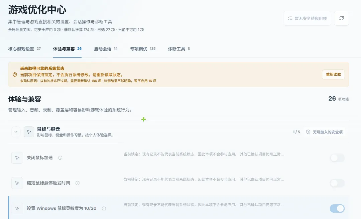Click cursor icon of 设置 Windows 鼠标灵敏度 row
This screenshot has width=361, height=219.
click(x=17, y=208)
